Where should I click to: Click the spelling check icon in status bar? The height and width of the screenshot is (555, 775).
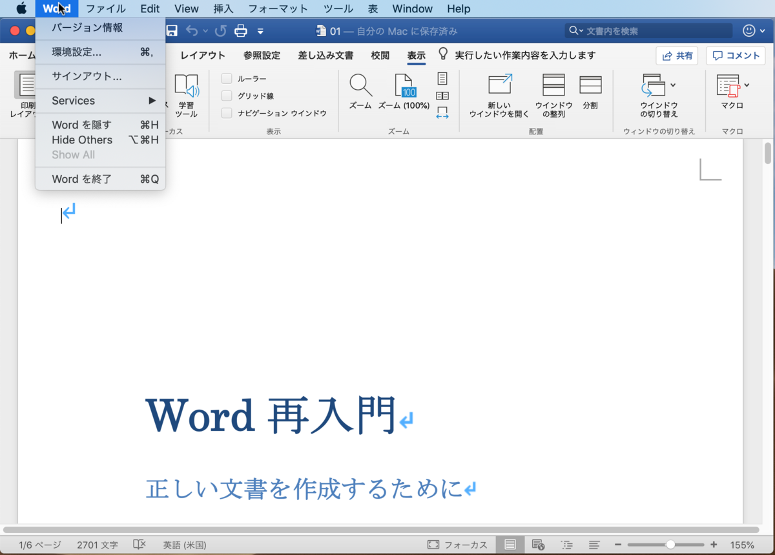pyautogui.click(x=139, y=545)
